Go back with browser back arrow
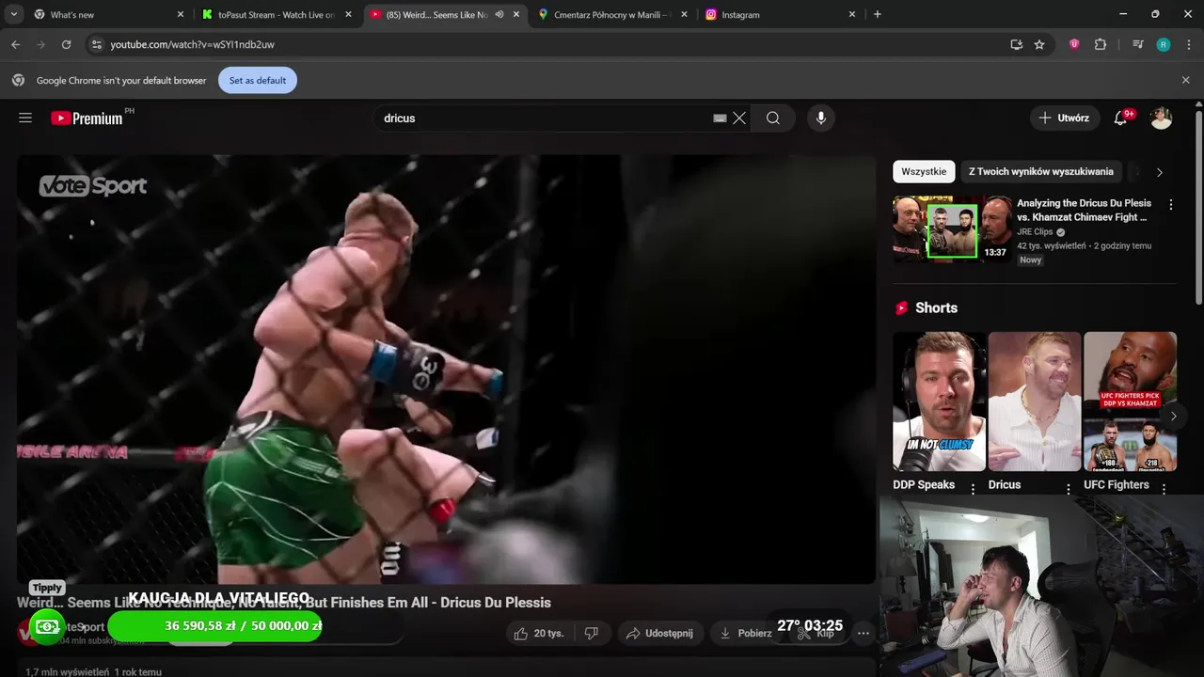This screenshot has height=677, width=1204. (15, 44)
